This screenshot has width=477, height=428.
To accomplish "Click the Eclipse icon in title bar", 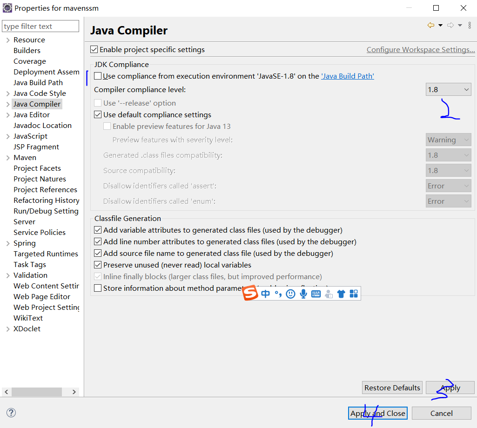I will (7, 8).
